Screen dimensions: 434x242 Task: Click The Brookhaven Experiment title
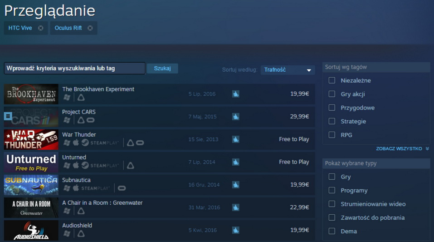(98, 89)
